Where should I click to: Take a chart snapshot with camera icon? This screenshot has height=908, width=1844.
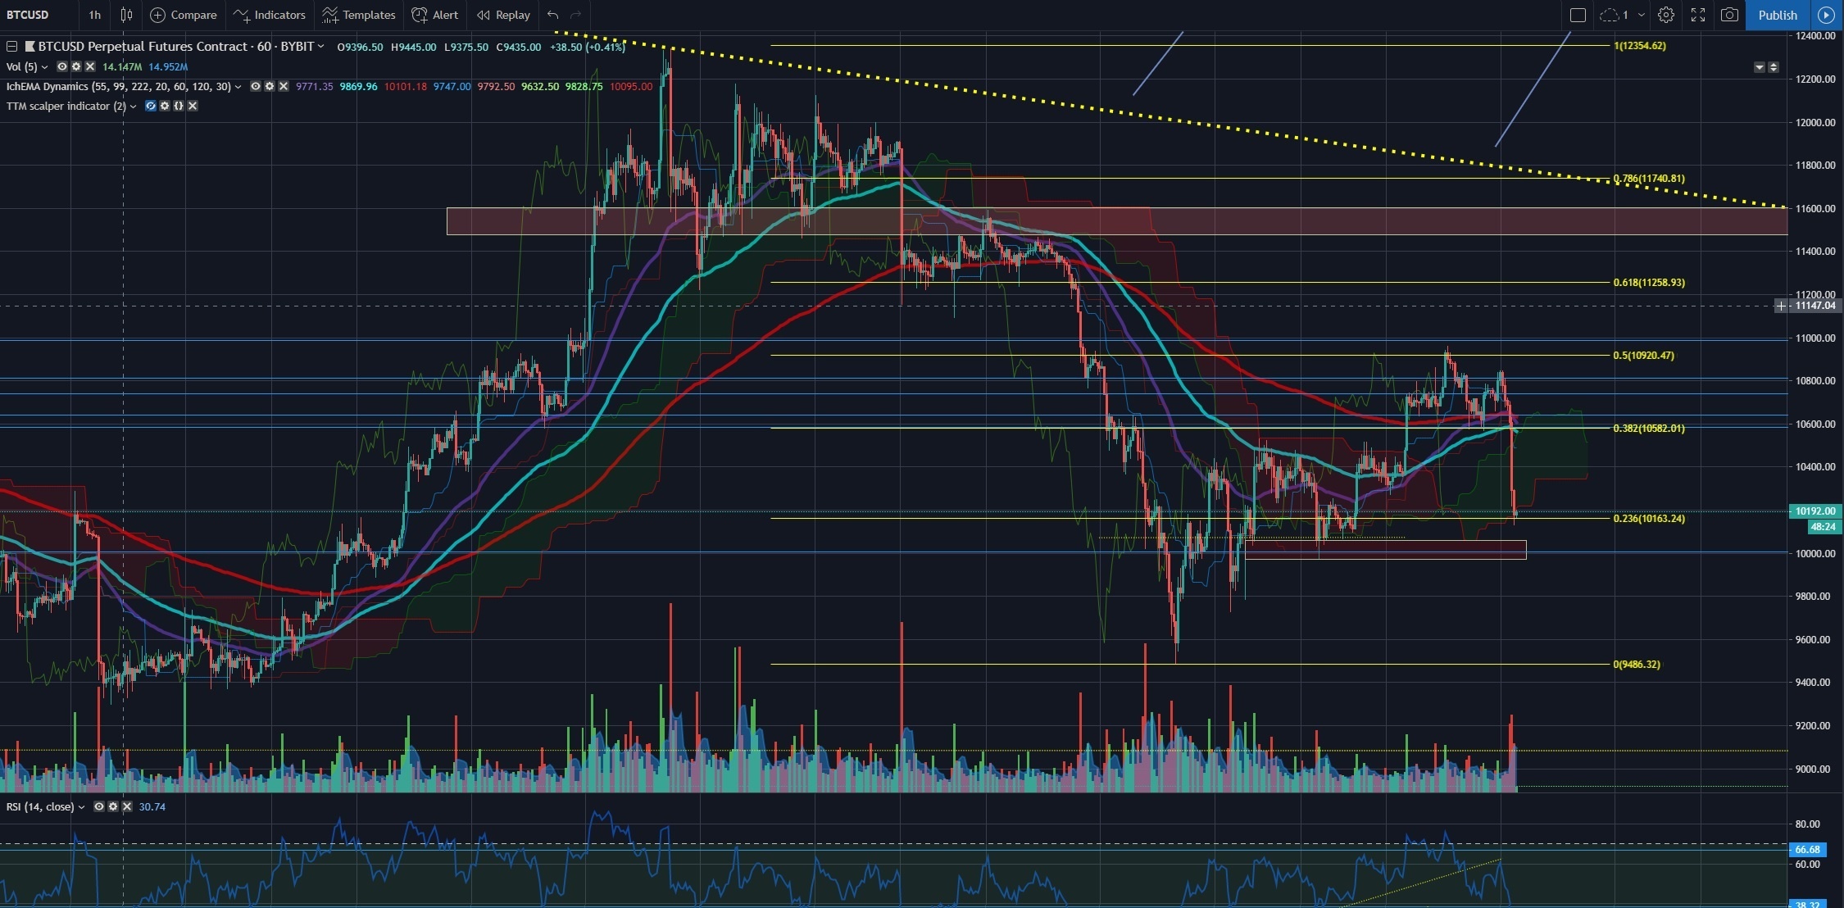(1729, 15)
